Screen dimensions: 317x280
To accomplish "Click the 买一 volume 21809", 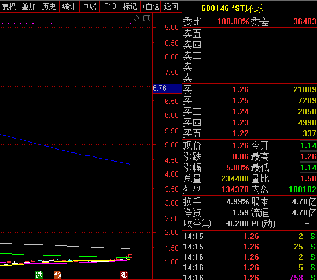I will (x=305, y=89).
